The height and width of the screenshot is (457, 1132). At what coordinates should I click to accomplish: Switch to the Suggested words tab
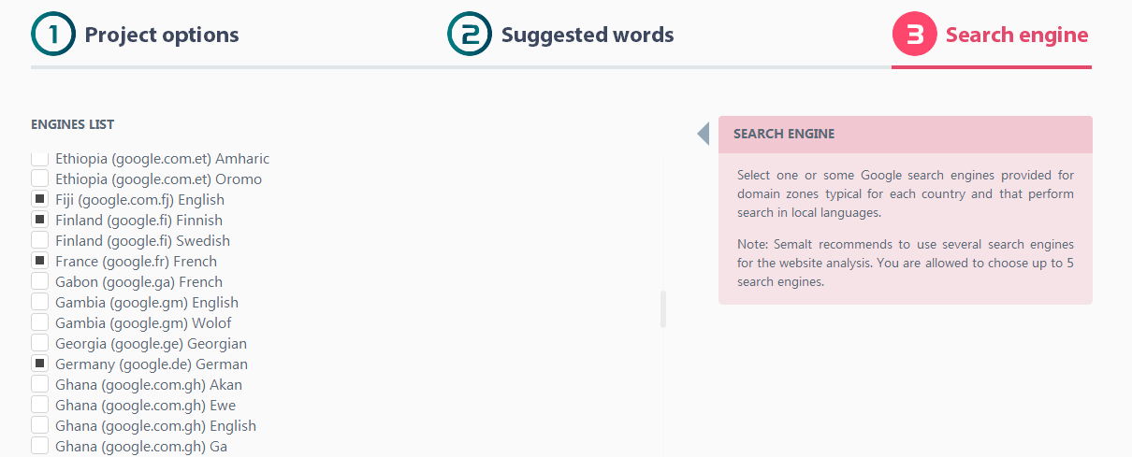pyautogui.click(x=587, y=36)
